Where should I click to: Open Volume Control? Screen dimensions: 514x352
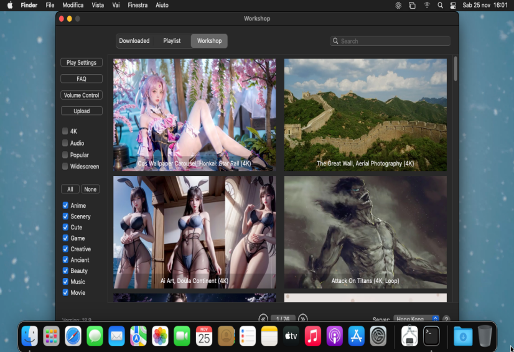82,95
